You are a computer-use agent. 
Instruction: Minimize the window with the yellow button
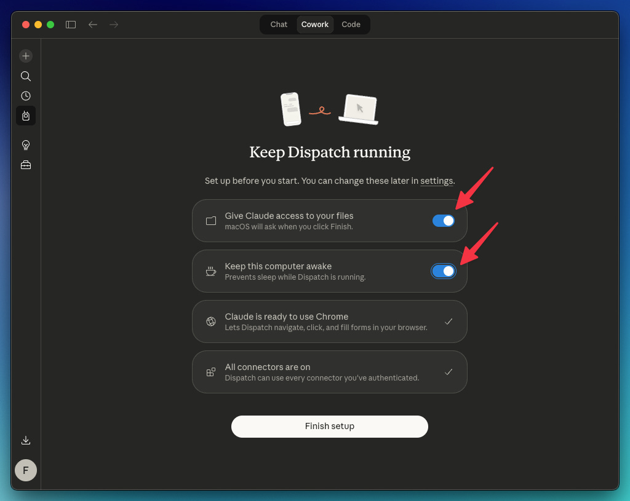click(38, 25)
